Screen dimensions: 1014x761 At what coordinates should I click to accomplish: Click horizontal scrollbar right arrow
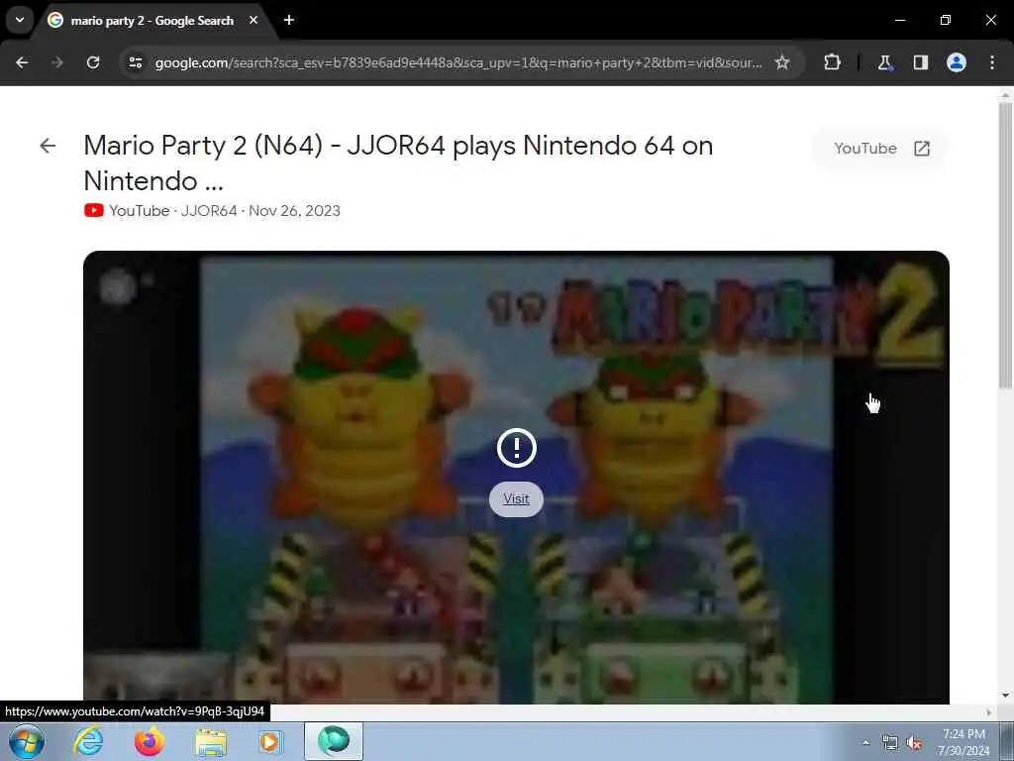pyautogui.click(x=989, y=712)
